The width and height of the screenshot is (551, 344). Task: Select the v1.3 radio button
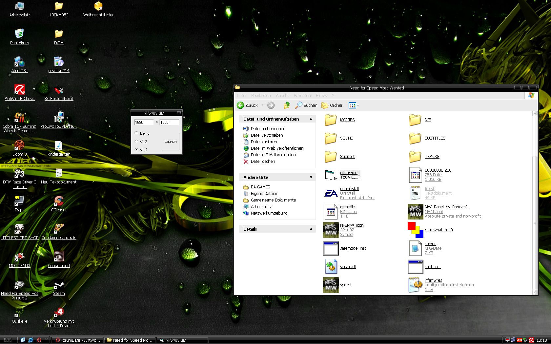[x=136, y=150]
